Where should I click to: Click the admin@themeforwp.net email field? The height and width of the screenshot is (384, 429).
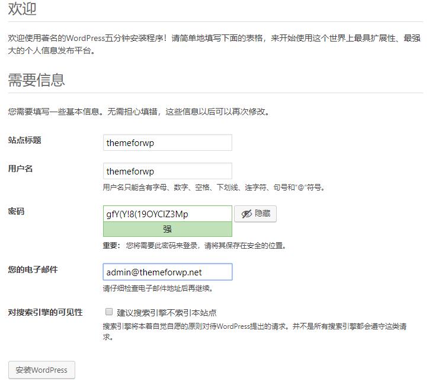(167, 272)
